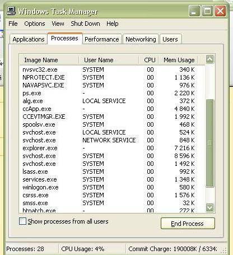Close the Windows Task Manager window
233x255 pixels.
click(220, 11)
